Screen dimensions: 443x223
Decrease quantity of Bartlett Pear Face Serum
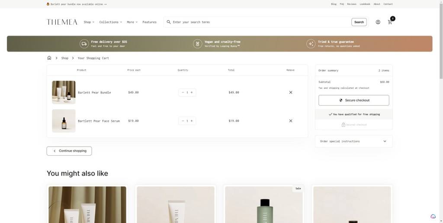[183, 121]
